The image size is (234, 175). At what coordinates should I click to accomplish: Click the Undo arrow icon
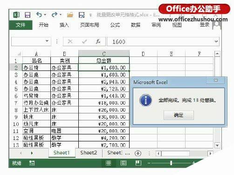point(39,15)
